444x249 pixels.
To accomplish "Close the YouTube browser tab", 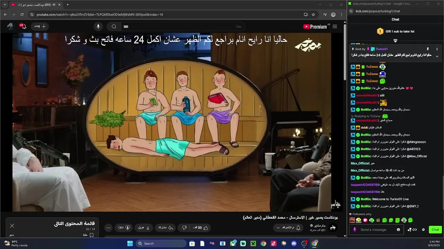I will pyautogui.click(x=59, y=4).
